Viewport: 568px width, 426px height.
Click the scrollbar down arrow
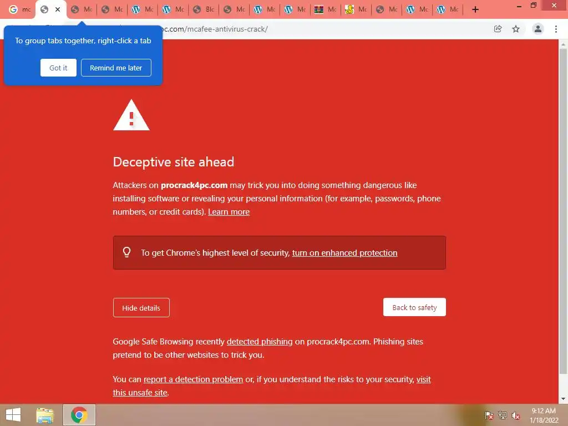(563, 399)
